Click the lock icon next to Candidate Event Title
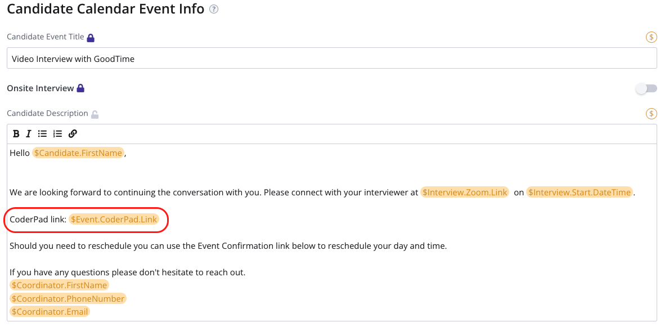This screenshot has height=331, width=669. click(x=91, y=38)
